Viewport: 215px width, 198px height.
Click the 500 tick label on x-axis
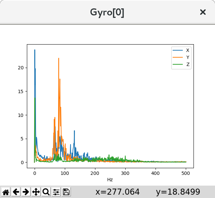tap(186, 173)
